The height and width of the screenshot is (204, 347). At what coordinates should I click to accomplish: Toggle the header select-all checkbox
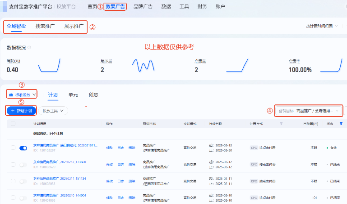tap(13, 124)
